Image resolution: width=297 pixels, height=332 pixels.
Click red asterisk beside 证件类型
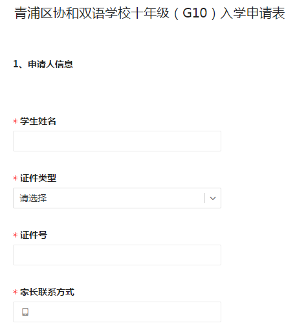click(15, 178)
